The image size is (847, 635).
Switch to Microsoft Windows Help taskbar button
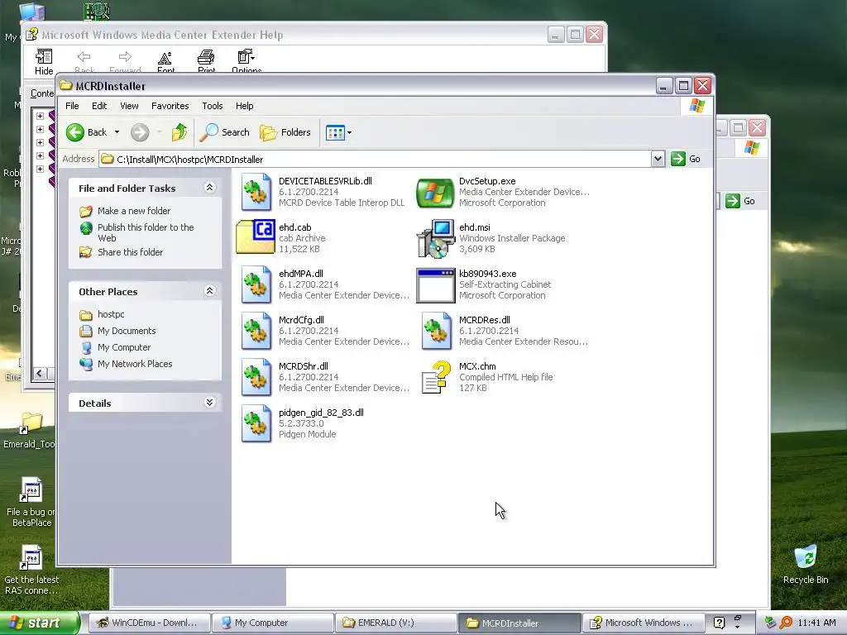click(644, 623)
